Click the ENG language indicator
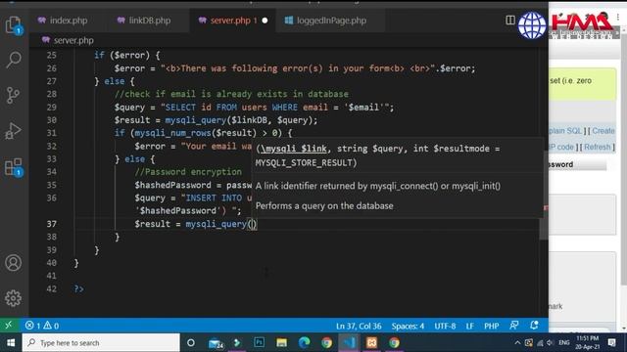Viewport: 627px width, 352px height. [x=564, y=342]
